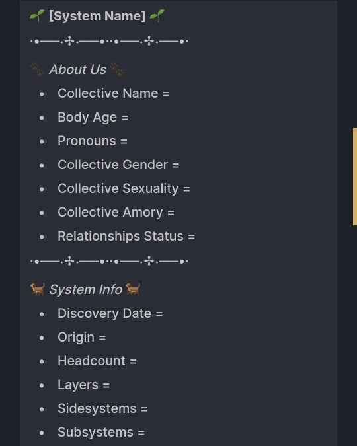Click the cat emoji after System Info
The width and height of the screenshot is (357, 446).
(133, 289)
